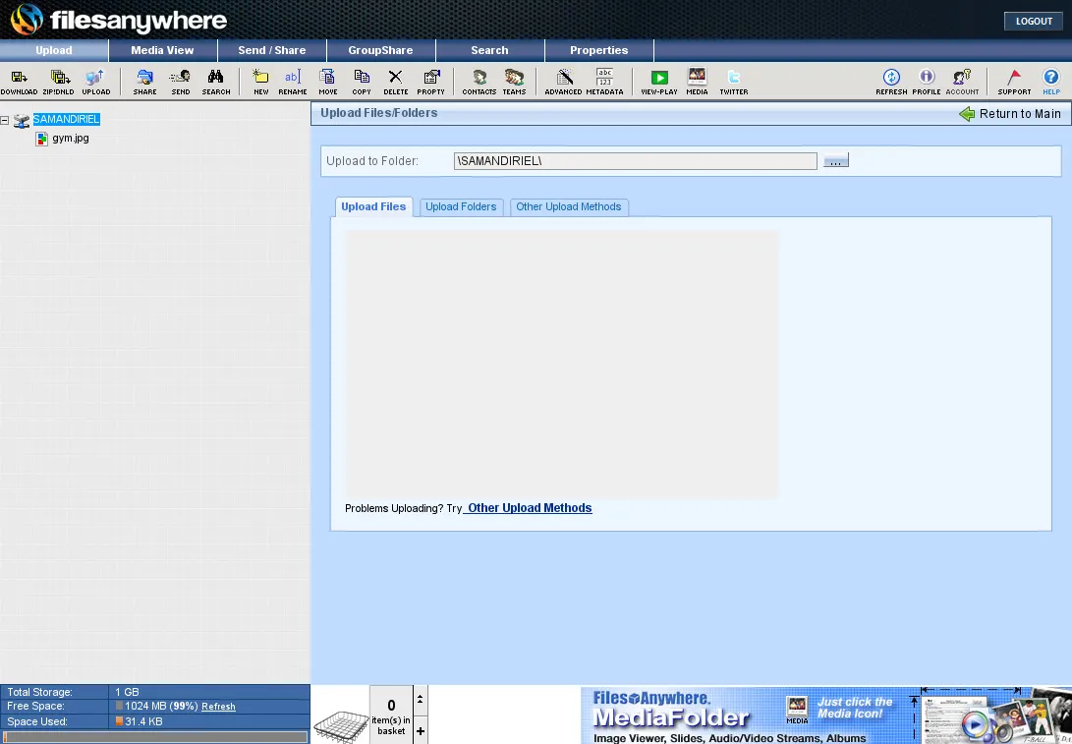Screen dimensions: 1072x744
Task: Click the Other Upload Methods link
Action: click(528, 508)
